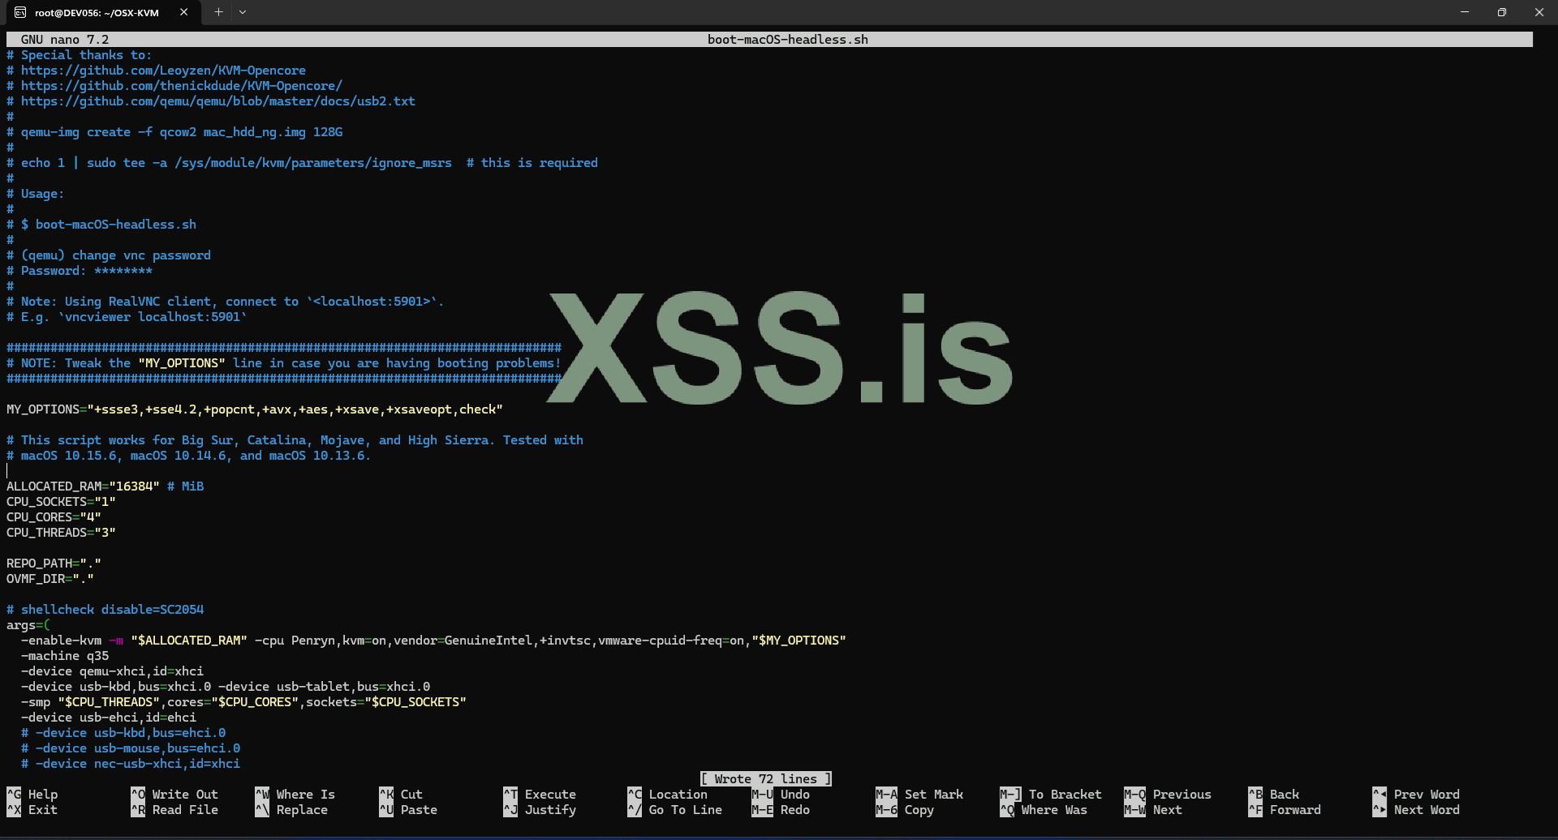Click the "Wrote 72 lines" status message
The image size is (1558, 840).
click(766, 779)
